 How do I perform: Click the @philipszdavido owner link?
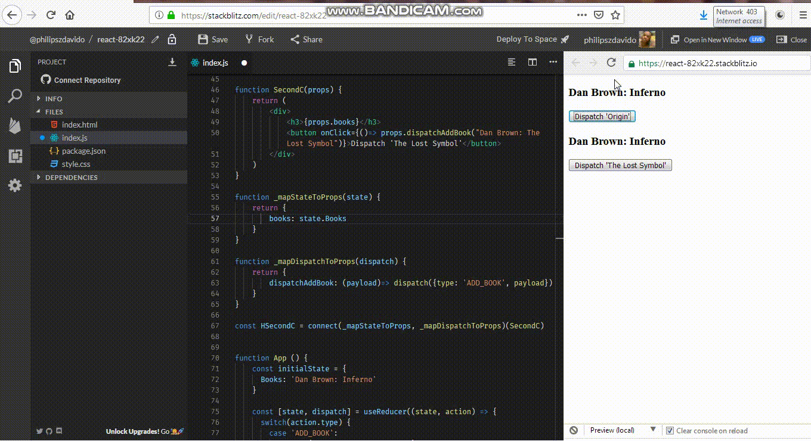pyautogui.click(x=57, y=39)
